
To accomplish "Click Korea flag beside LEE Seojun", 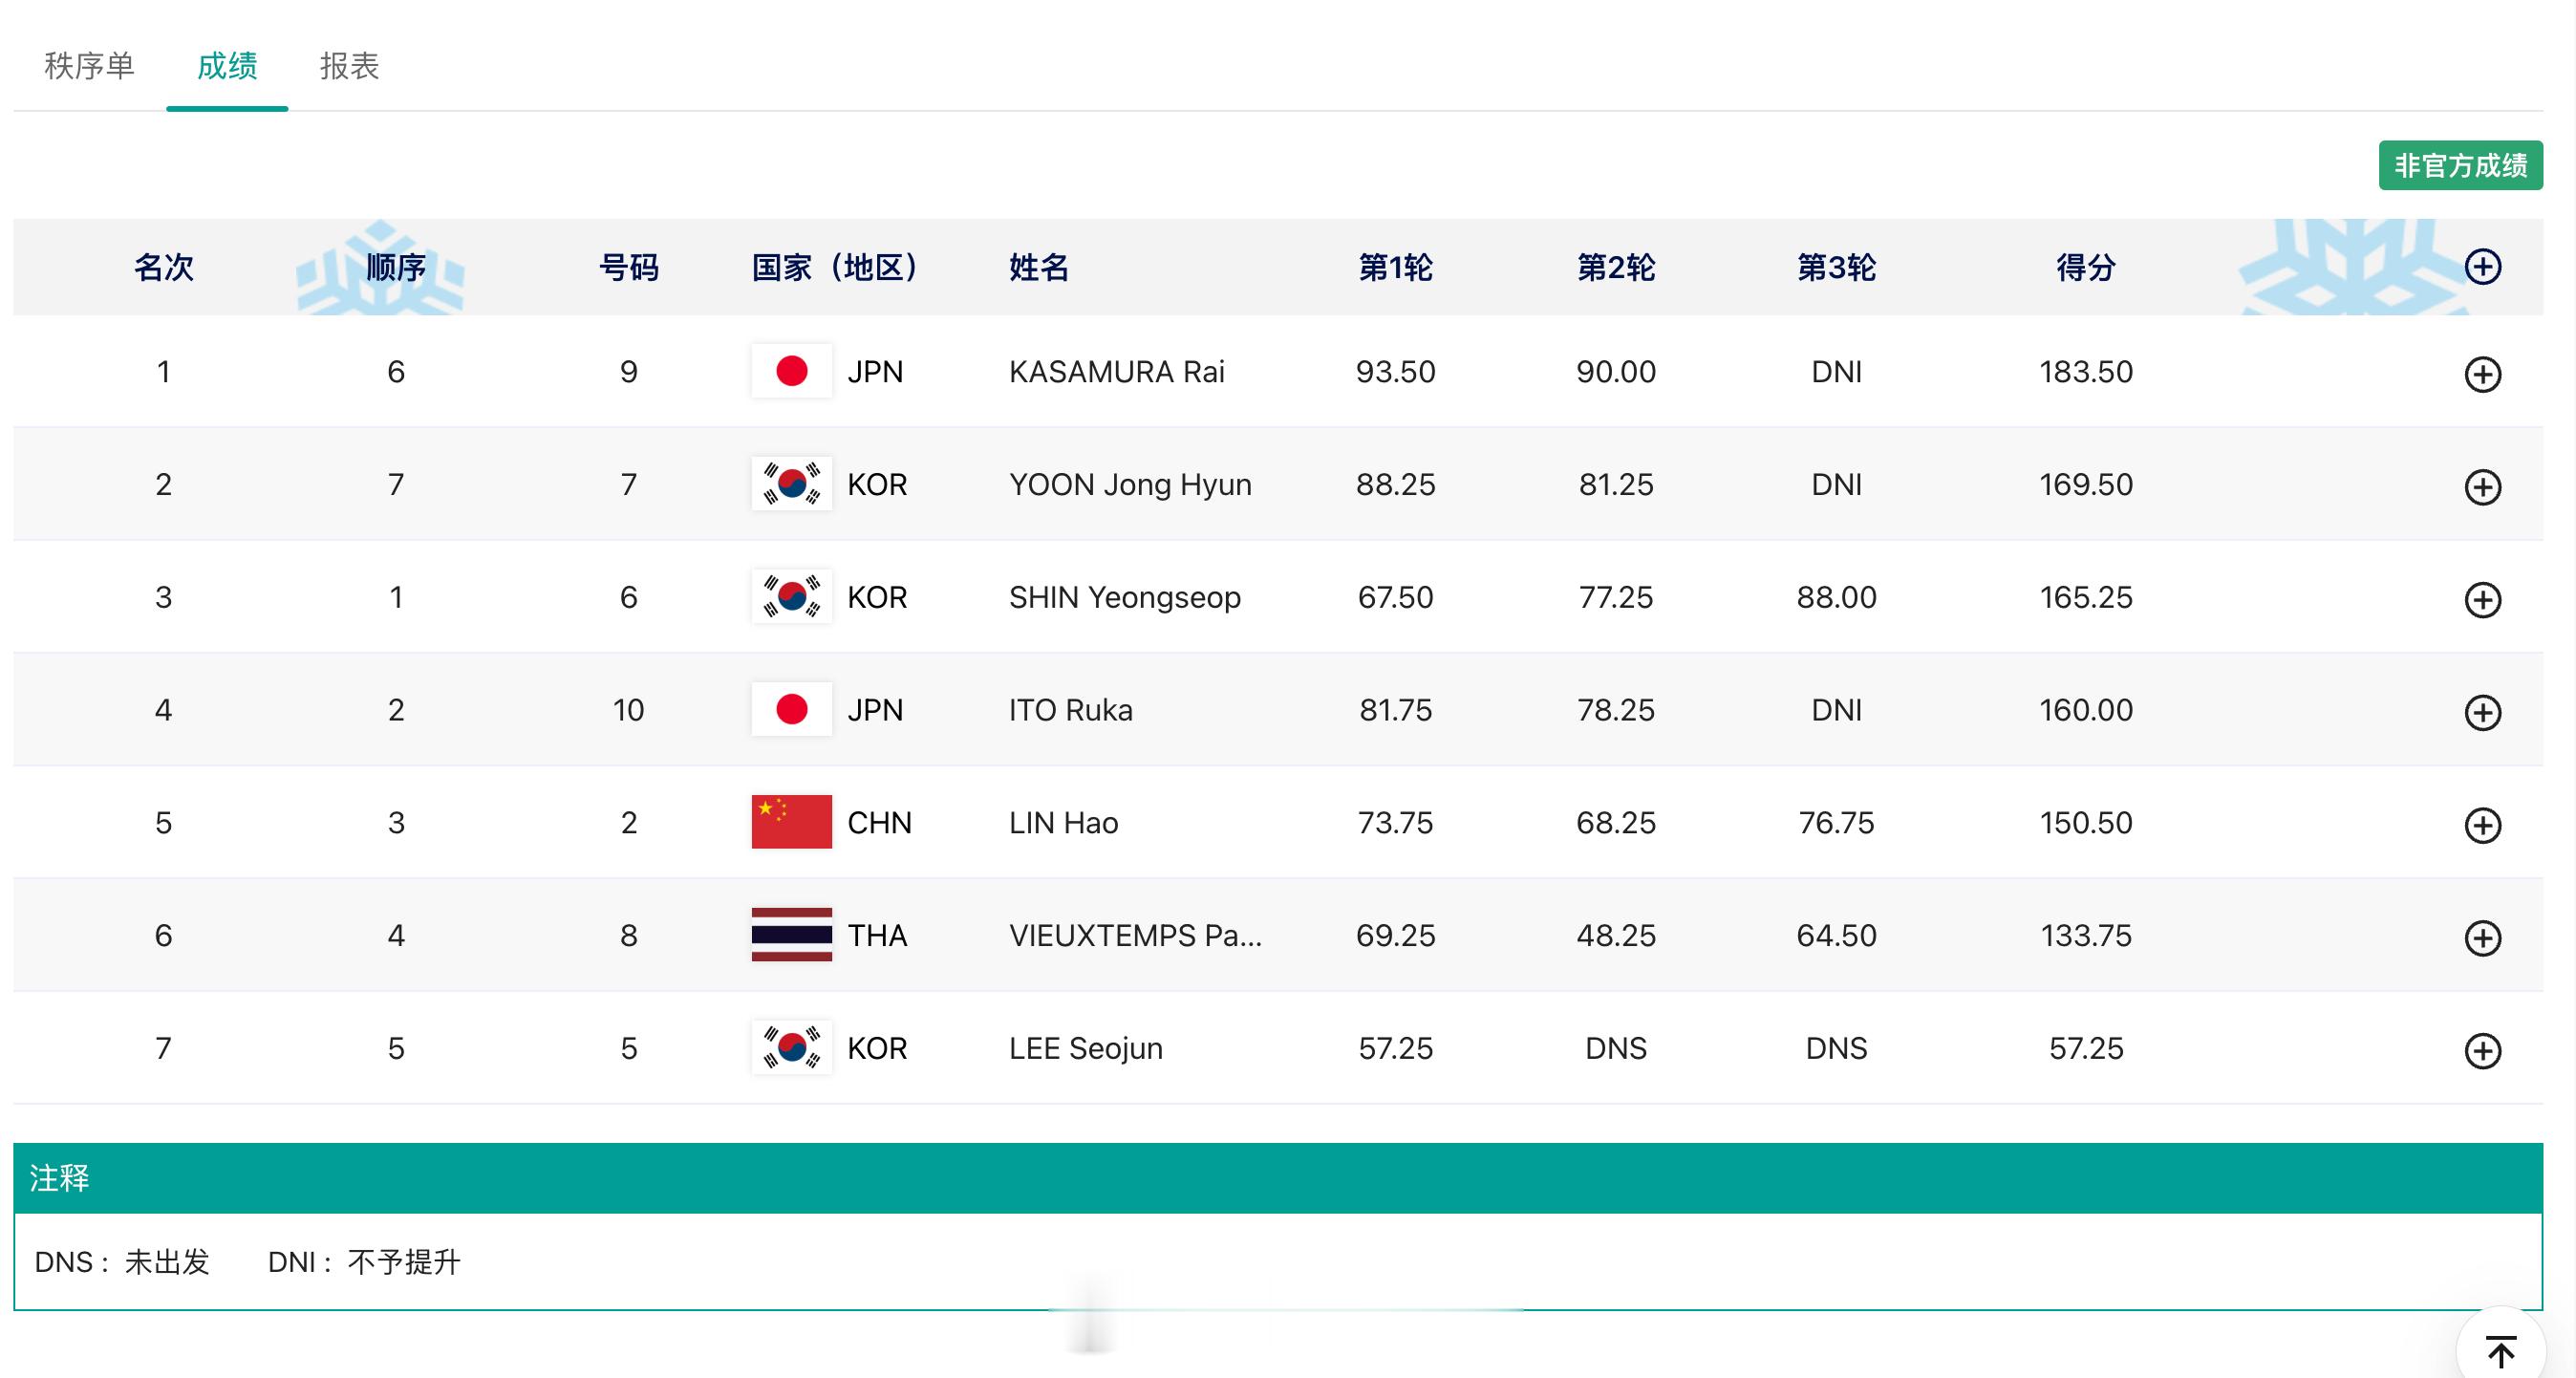I will click(x=791, y=1048).
